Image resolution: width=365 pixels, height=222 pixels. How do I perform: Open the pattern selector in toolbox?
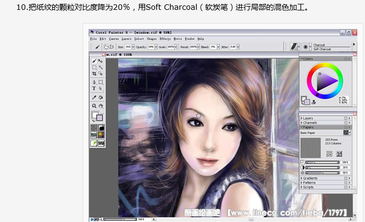tap(94, 135)
